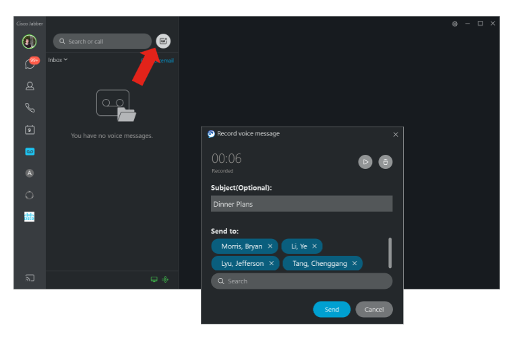Open Chats with 99+ unread badge
This screenshot has width=519, height=344.
[x=32, y=63]
